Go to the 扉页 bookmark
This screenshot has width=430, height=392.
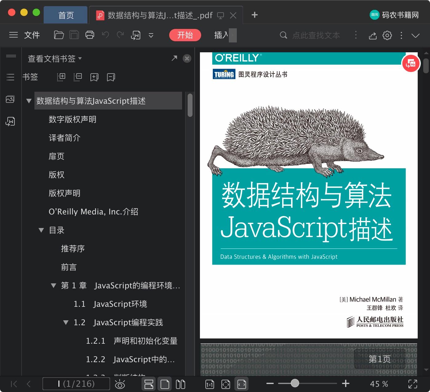tap(57, 156)
